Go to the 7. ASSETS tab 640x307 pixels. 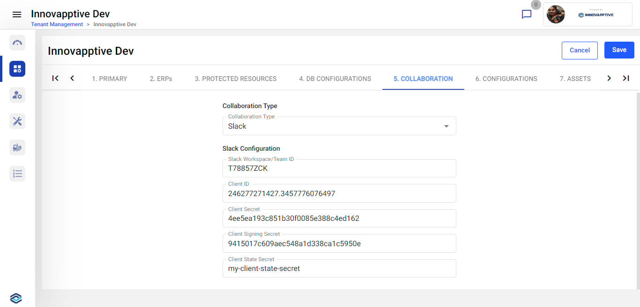click(575, 79)
